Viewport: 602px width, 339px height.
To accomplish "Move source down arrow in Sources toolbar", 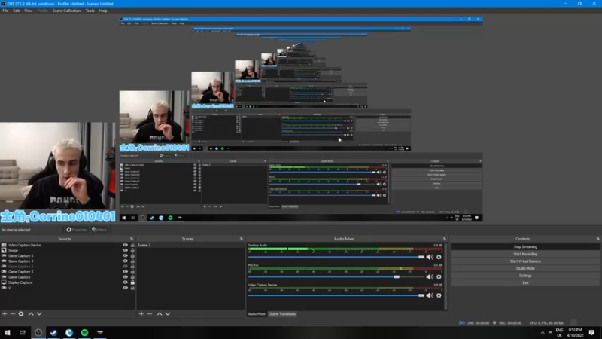I will pos(39,313).
